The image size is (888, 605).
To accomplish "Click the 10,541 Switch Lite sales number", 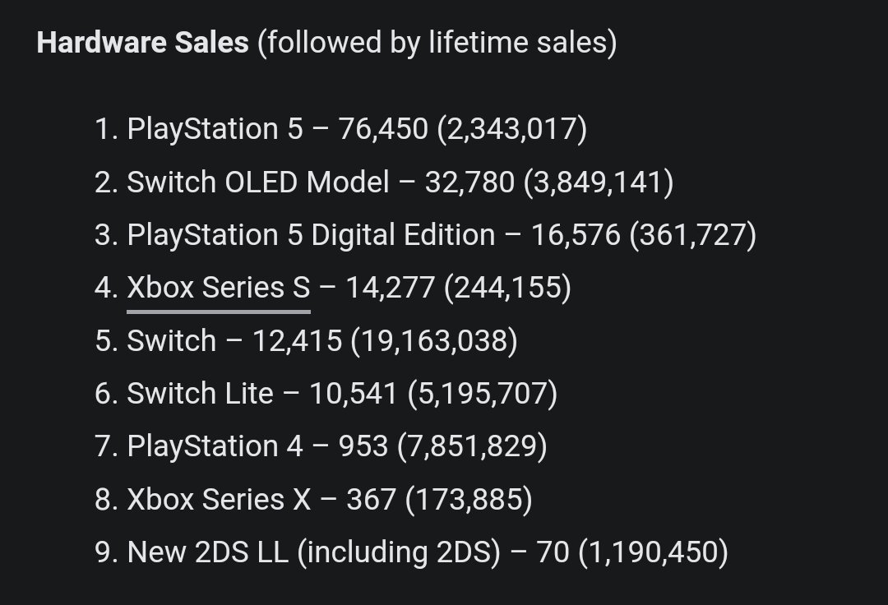I will [x=353, y=394].
